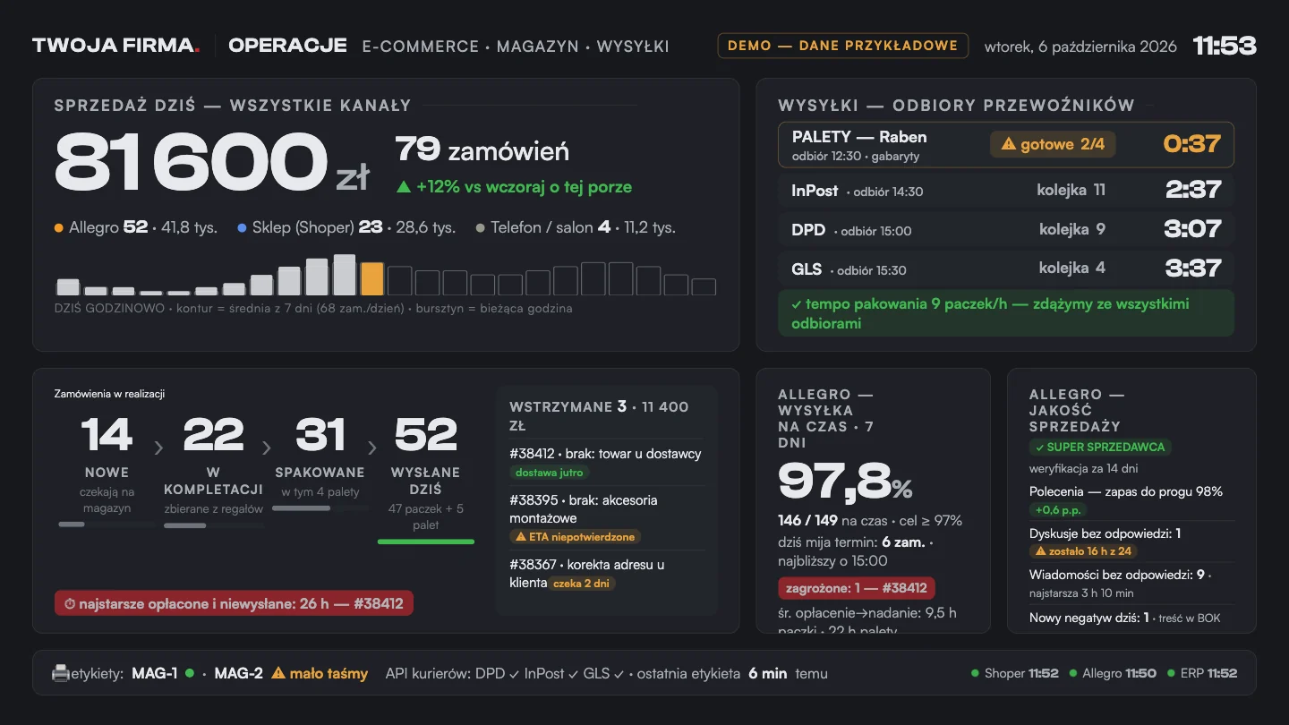Click the dostawa jutro tag
The width and height of the screenshot is (1289, 725).
point(550,473)
